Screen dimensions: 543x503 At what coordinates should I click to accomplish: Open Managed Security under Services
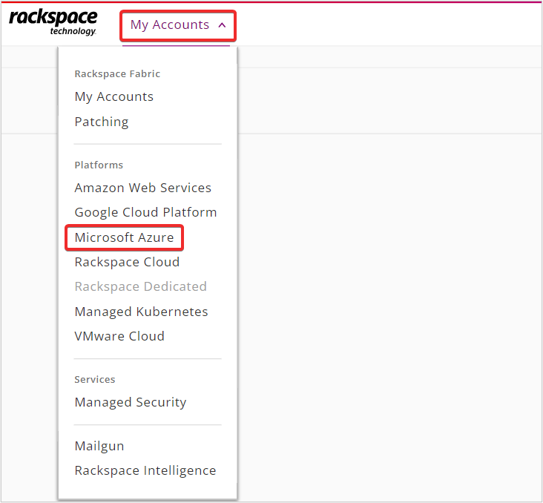[131, 403]
